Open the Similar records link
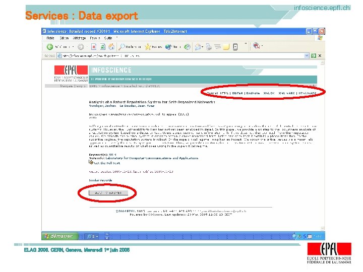Viewport: 363px width, 272px height. point(100,180)
